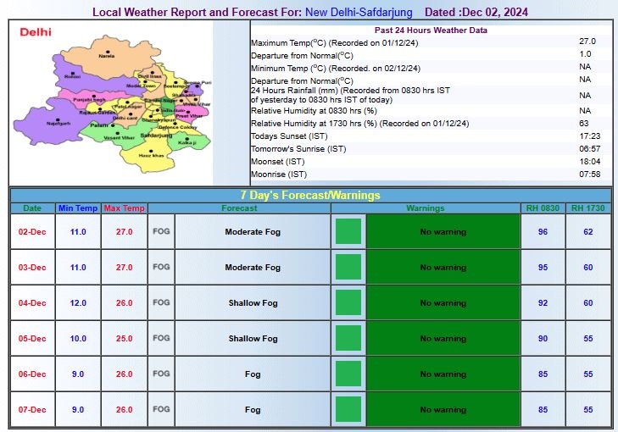Click RH 0830 value 92 for 04-Dec
This screenshot has height=432, width=618.
click(x=543, y=303)
